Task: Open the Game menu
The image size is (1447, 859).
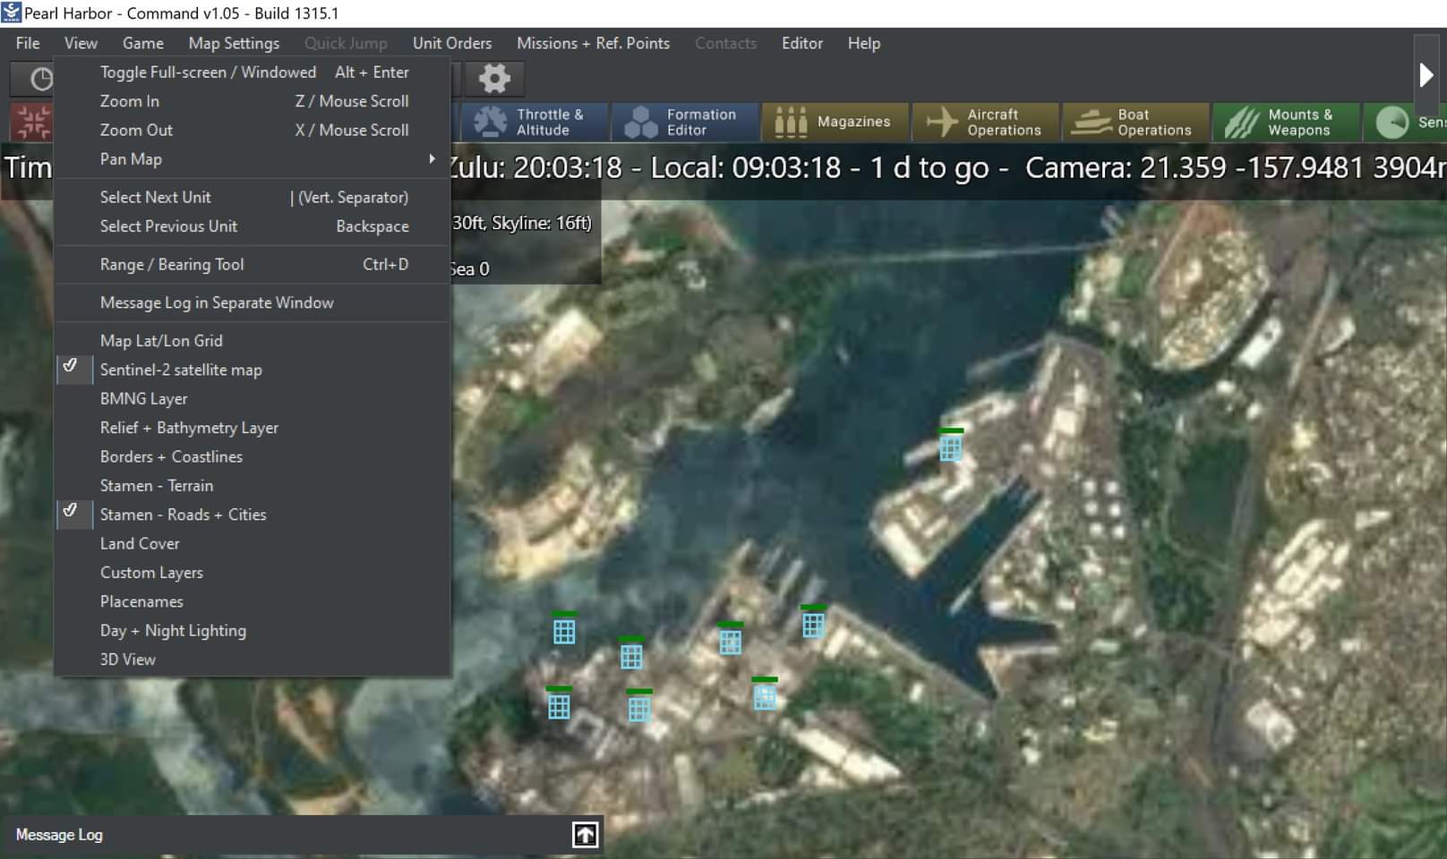Action: click(x=143, y=43)
